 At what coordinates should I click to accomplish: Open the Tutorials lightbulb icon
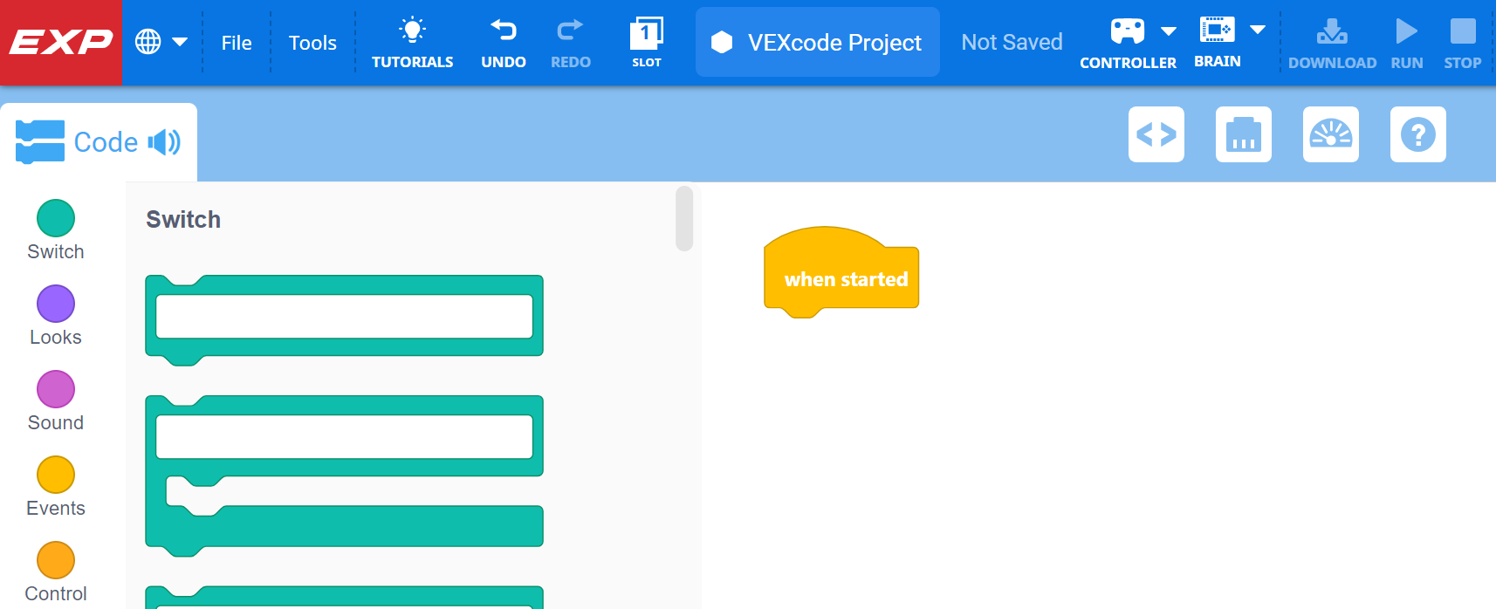coord(412,31)
